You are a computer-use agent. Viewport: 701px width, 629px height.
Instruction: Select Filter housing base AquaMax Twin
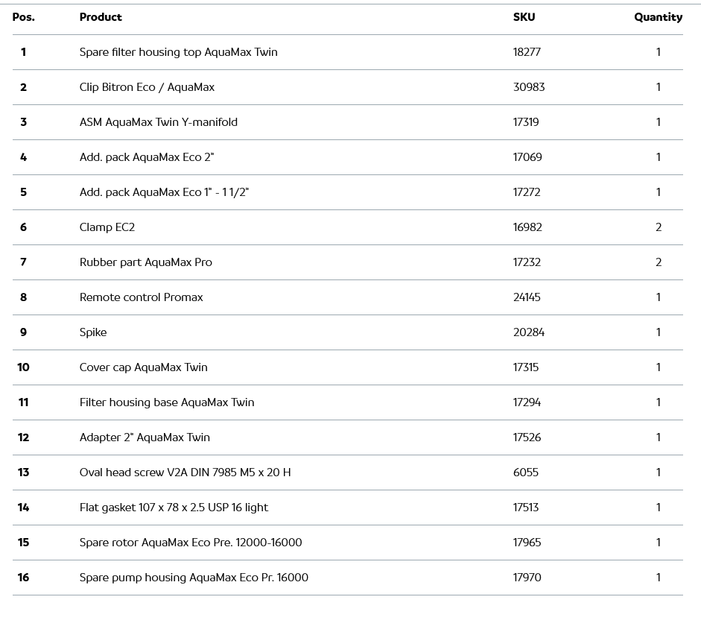pos(167,402)
